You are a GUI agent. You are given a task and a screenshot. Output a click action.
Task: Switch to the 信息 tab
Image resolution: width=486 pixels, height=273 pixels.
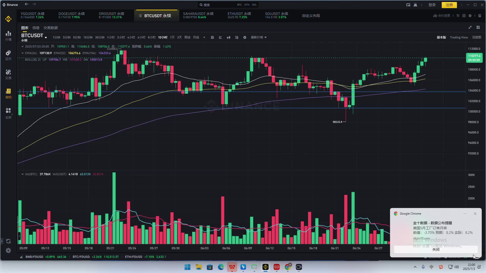pos(35,28)
